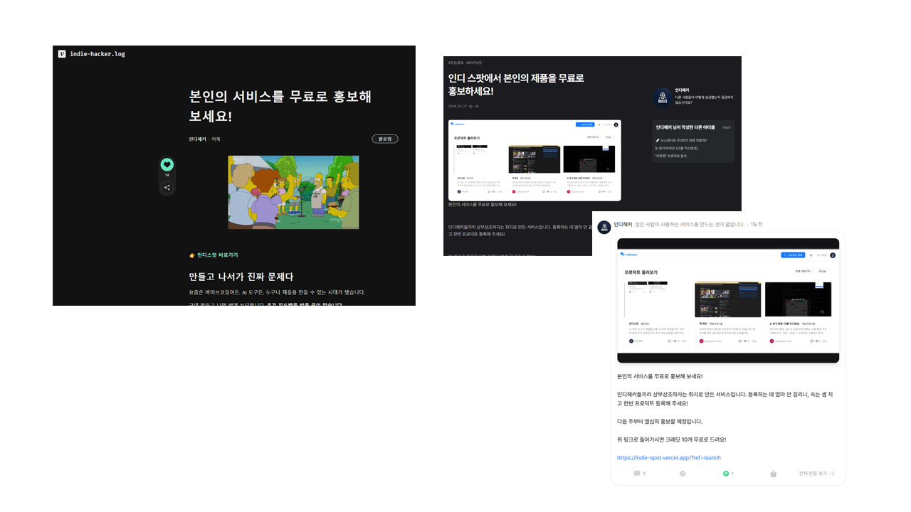Click the 인디해커 profile avatar
911x512 pixels.
coord(663,97)
